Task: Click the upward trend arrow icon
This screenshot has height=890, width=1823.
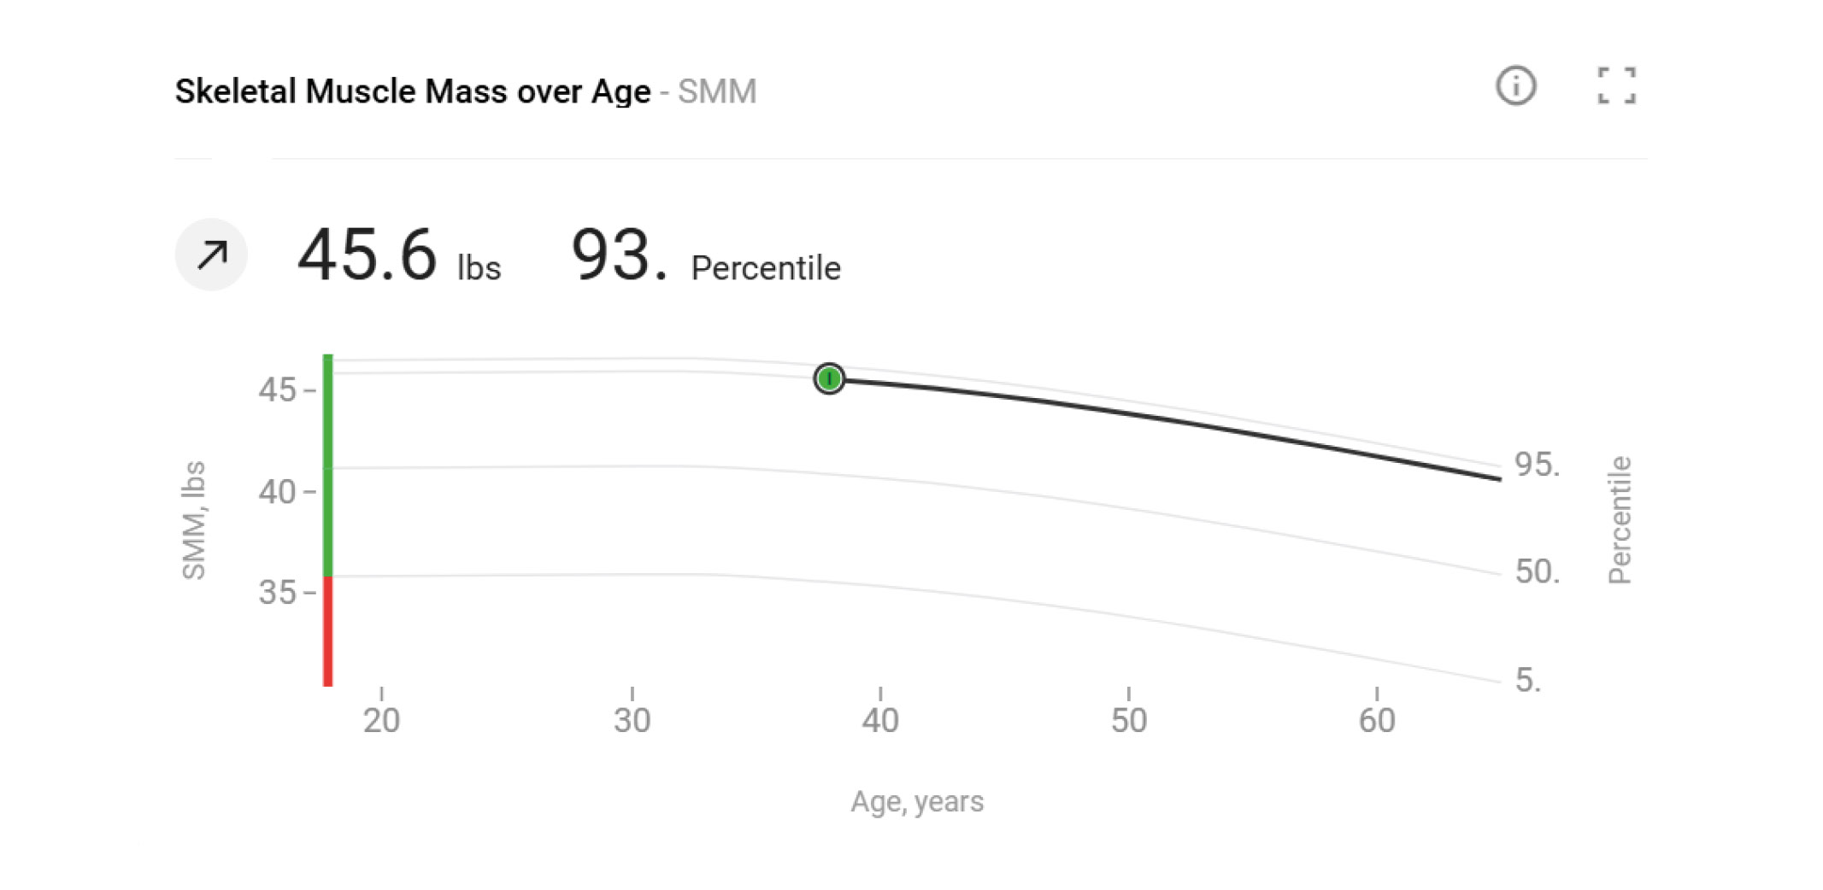Action: coord(211,255)
